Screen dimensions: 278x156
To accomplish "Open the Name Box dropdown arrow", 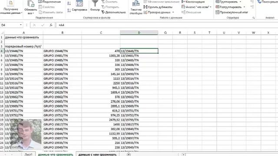I will pyautogui.click(x=21, y=25).
